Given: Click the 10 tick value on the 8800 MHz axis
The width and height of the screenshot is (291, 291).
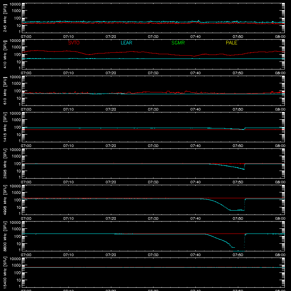Looking at the screenshot, I should (19, 244).
